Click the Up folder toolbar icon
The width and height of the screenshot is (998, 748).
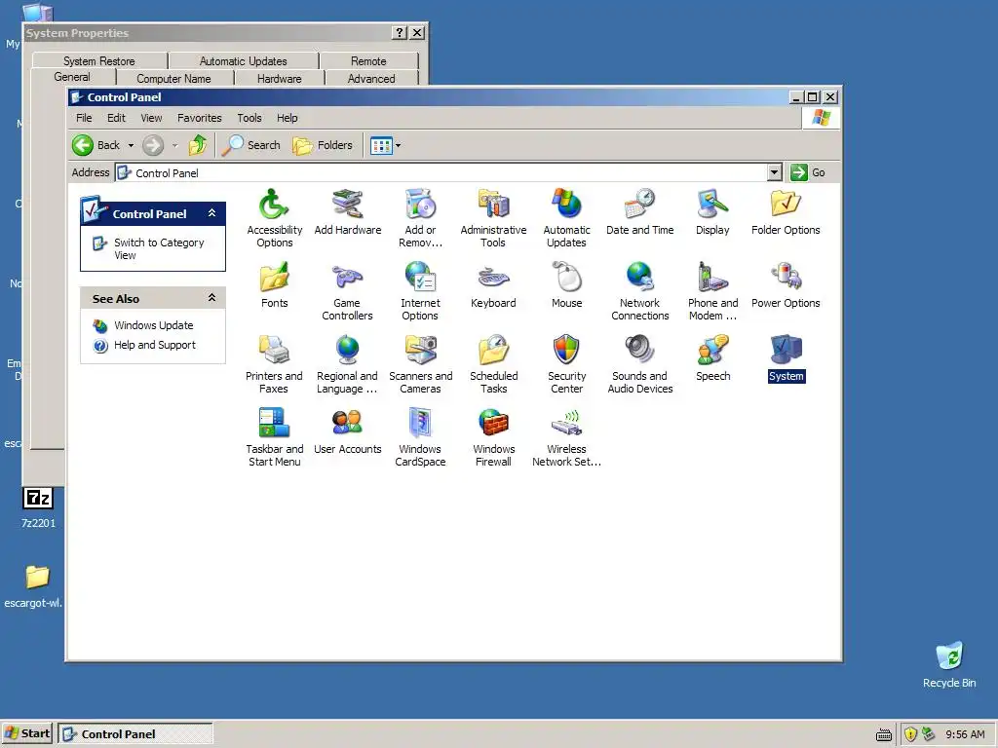[x=198, y=145]
